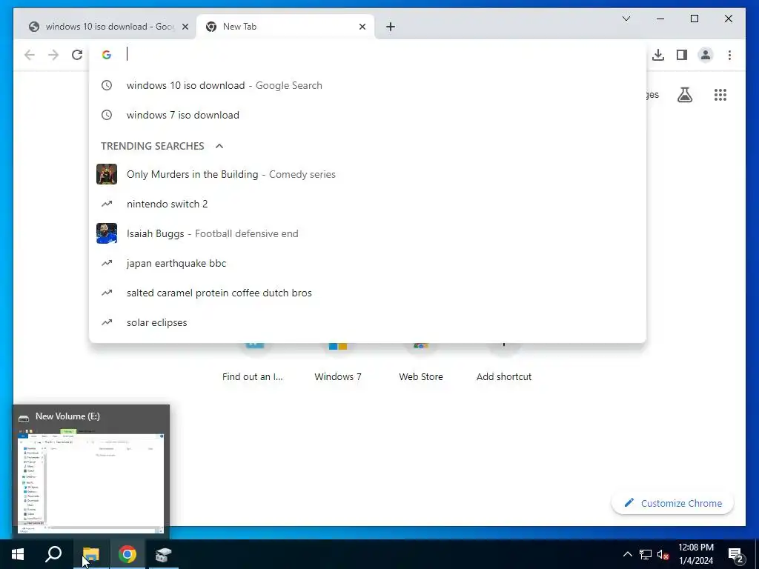Click the Chrome taskbar icon
The width and height of the screenshot is (759, 569).
pyautogui.click(x=127, y=554)
